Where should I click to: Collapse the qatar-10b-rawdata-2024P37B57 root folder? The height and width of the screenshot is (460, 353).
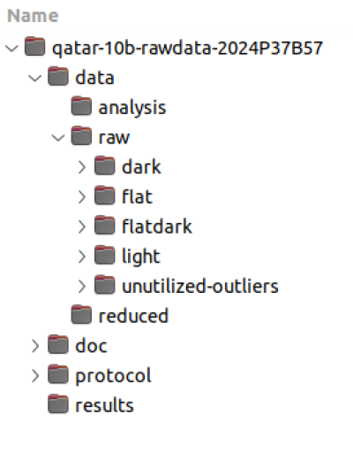click(11, 49)
